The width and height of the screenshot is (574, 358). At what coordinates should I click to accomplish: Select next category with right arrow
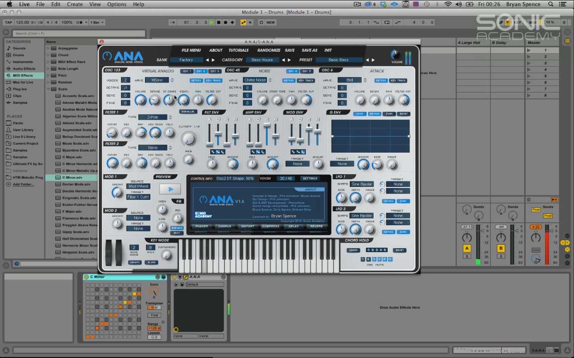(x=289, y=60)
